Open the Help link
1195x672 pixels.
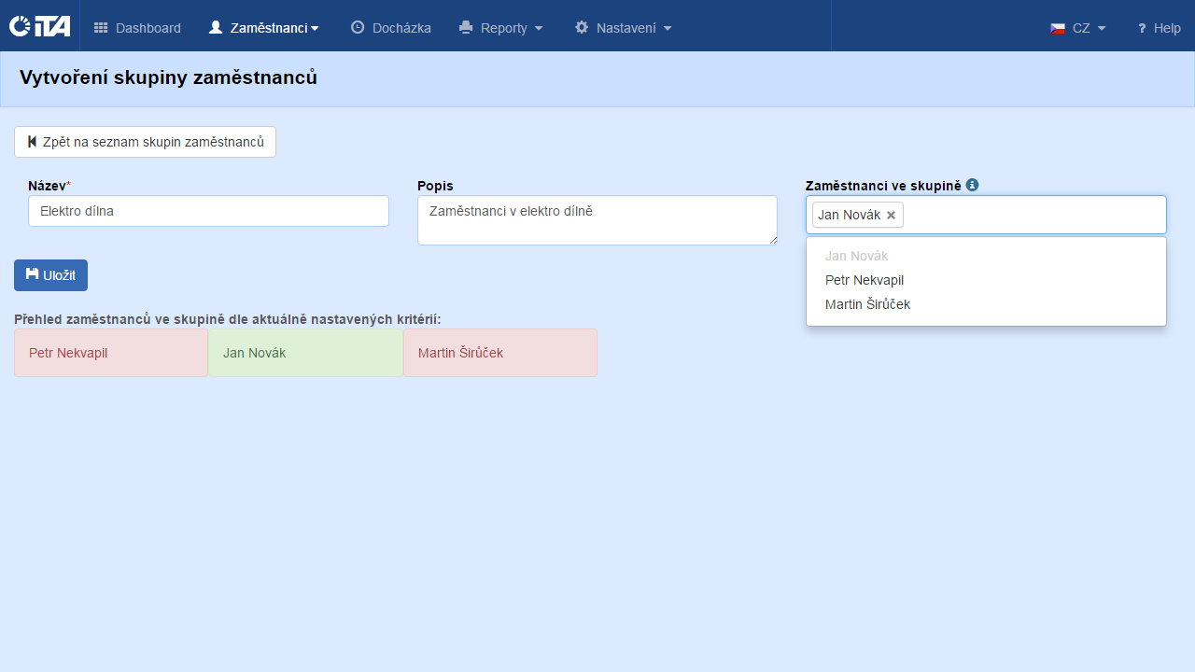[1159, 28]
